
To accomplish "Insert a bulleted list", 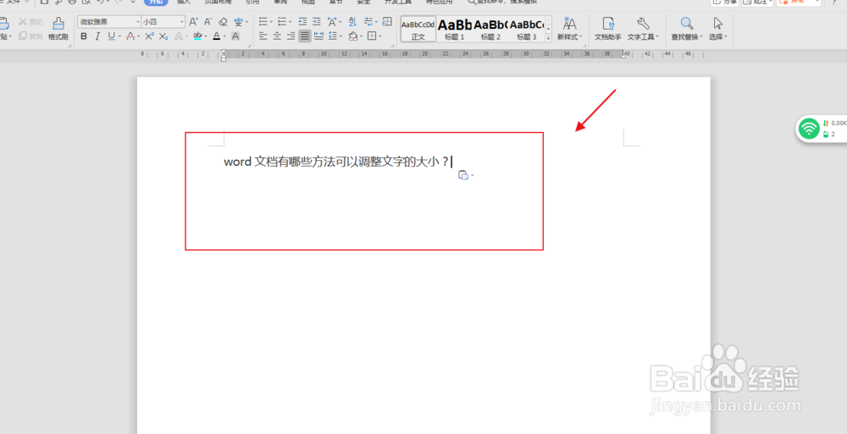I will (263, 22).
